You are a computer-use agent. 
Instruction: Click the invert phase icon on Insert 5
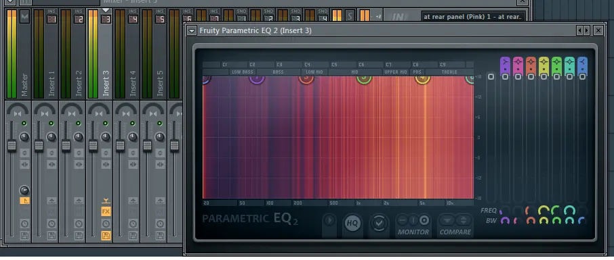[x=160, y=153]
